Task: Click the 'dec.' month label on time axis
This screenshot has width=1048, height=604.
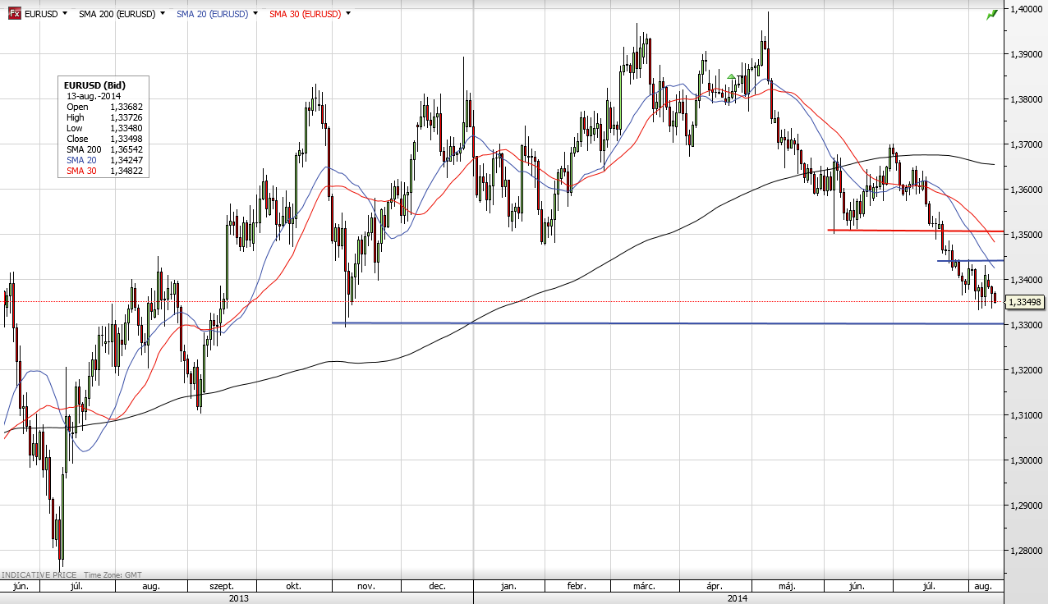Action: (x=437, y=587)
